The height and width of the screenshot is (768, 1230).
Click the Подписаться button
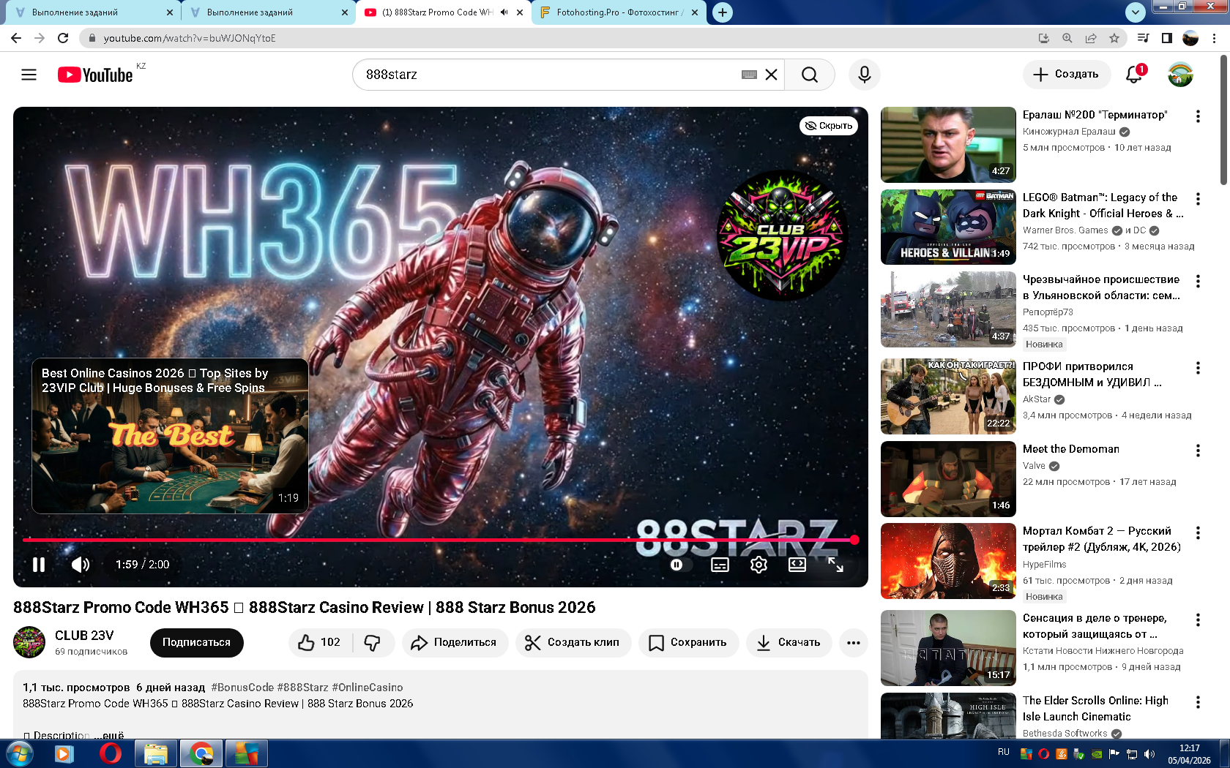tap(196, 642)
